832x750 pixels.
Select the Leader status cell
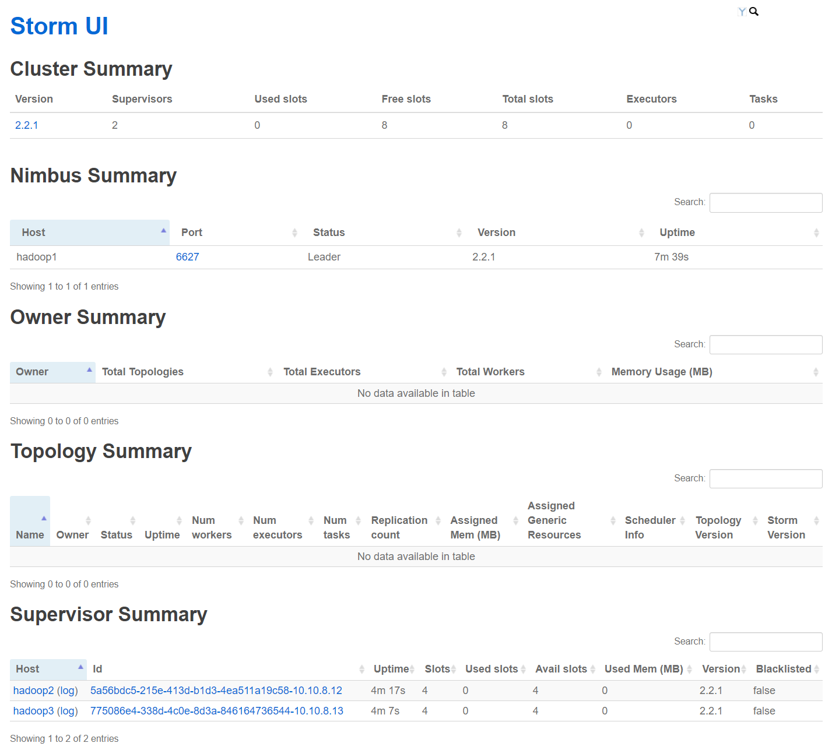coord(324,257)
